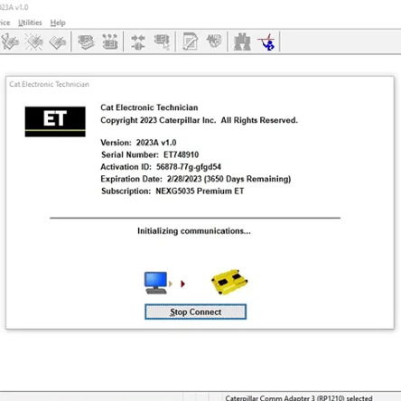Click the yellow ECM module icon
This screenshot has height=401, width=401.
229,282
